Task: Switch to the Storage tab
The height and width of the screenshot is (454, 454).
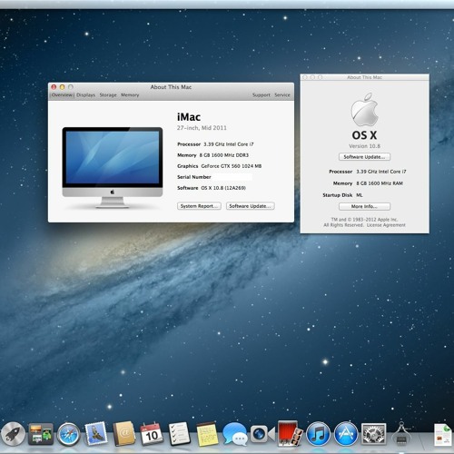Action: click(108, 95)
